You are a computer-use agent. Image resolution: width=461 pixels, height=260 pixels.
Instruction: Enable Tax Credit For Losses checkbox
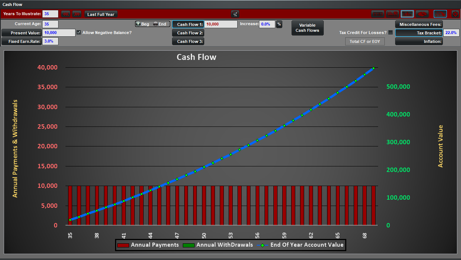point(390,33)
